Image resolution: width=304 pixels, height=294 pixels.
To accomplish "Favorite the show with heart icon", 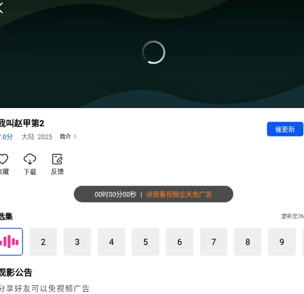I will [4, 159].
